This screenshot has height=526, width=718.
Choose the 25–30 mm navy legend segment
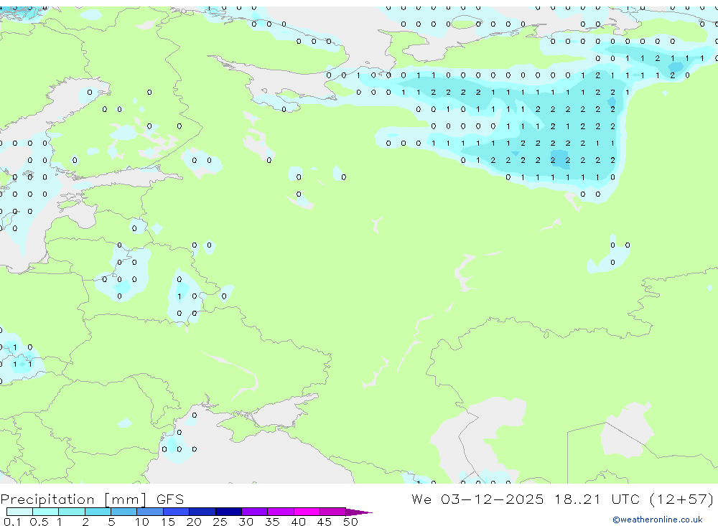click(x=228, y=512)
